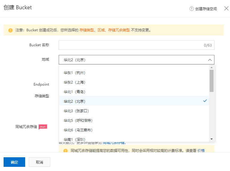Click the scrollbar up arrow in region list

coord(211,67)
